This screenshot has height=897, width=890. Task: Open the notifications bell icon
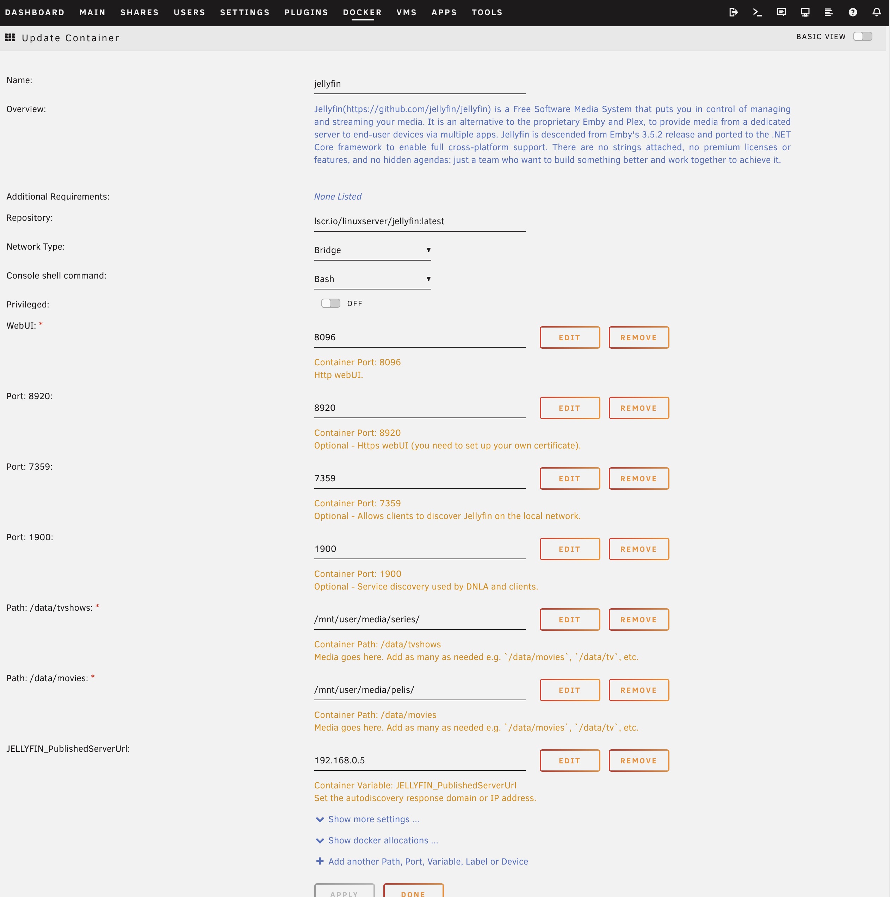click(876, 13)
